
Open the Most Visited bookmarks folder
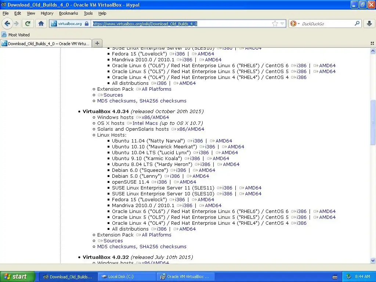coord(15,35)
